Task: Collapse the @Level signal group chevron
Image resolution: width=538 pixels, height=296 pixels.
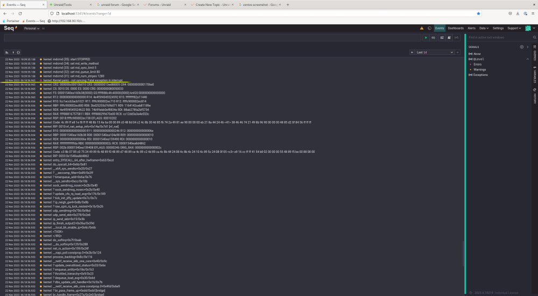Action: click(x=527, y=59)
